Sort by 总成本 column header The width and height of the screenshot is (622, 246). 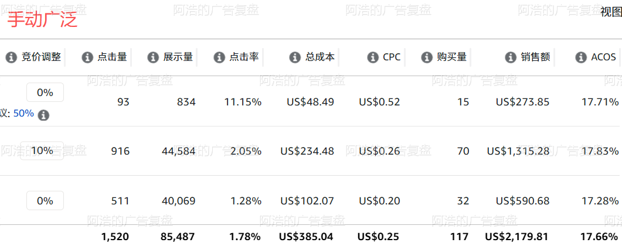click(320, 57)
